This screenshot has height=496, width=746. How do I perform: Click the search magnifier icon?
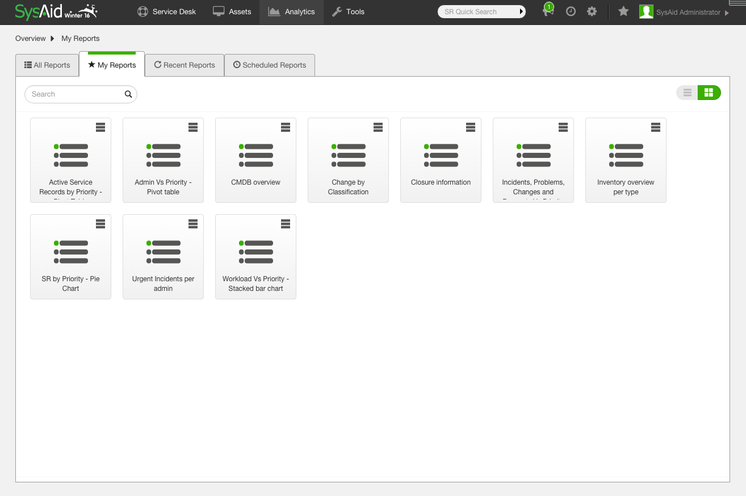pos(128,94)
